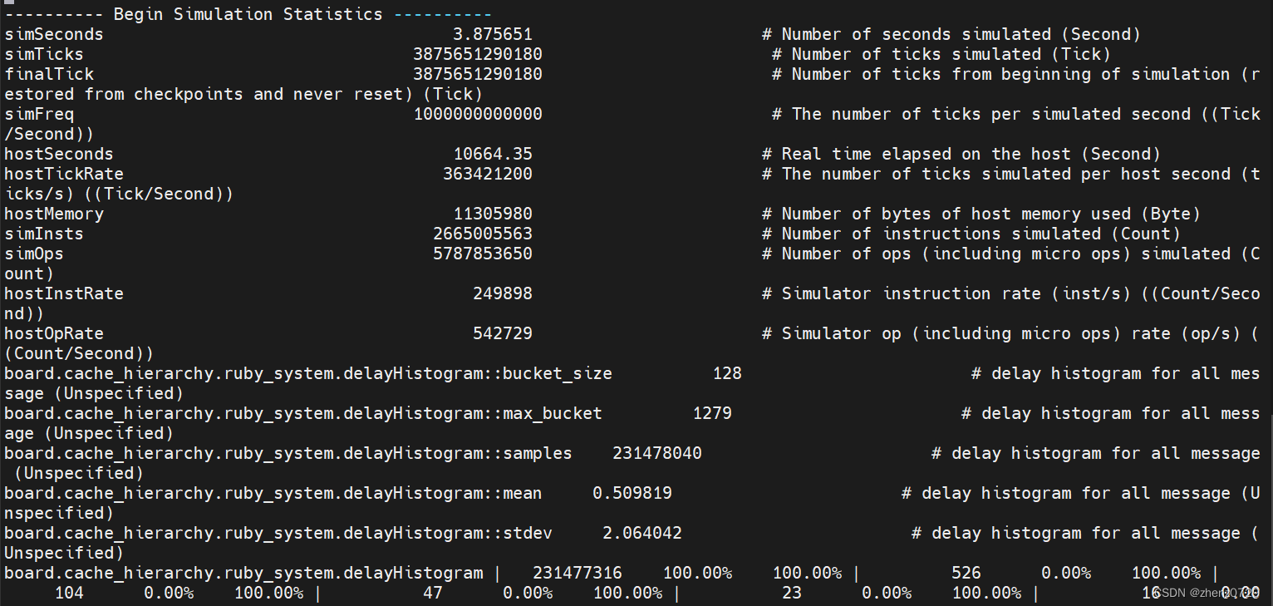
Task: Click the comment 'Number of bytes of host memory used'
Action: 956,214
